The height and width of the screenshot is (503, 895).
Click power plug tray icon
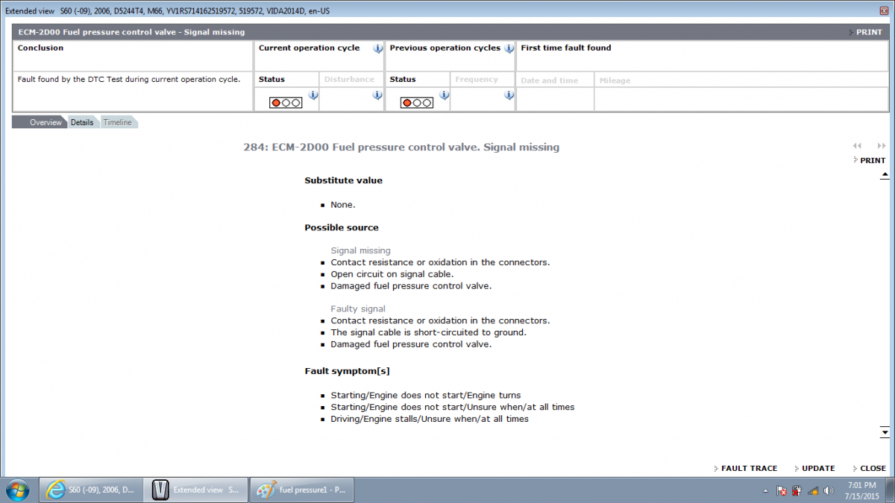[x=797, y=490]
